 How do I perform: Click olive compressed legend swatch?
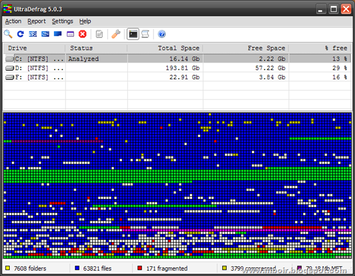point(224,268)
